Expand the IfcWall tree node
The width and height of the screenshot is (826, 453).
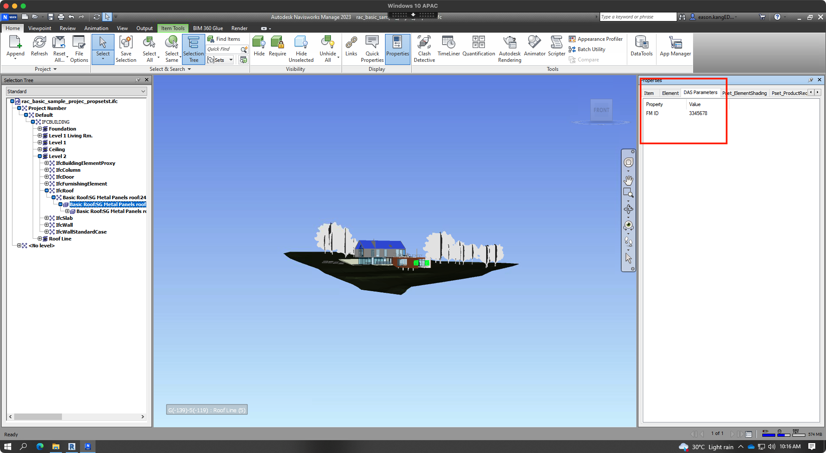pyautogui.click(x=47, y=225)
